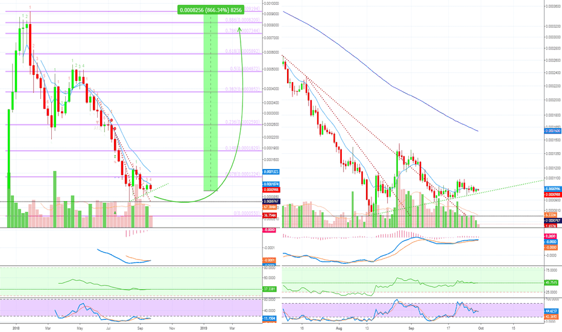Click the green 37.3381 indicator value tag
Screen dimensions: 562x332
[270, 289]
